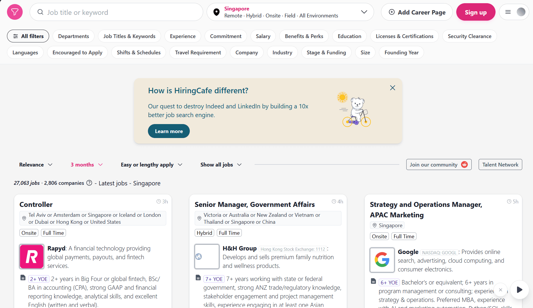Image resolution: width=533 pixels, height=308 pixels.
Task: Click location pin in Government Affairs card
Action: tap(199, 218)
